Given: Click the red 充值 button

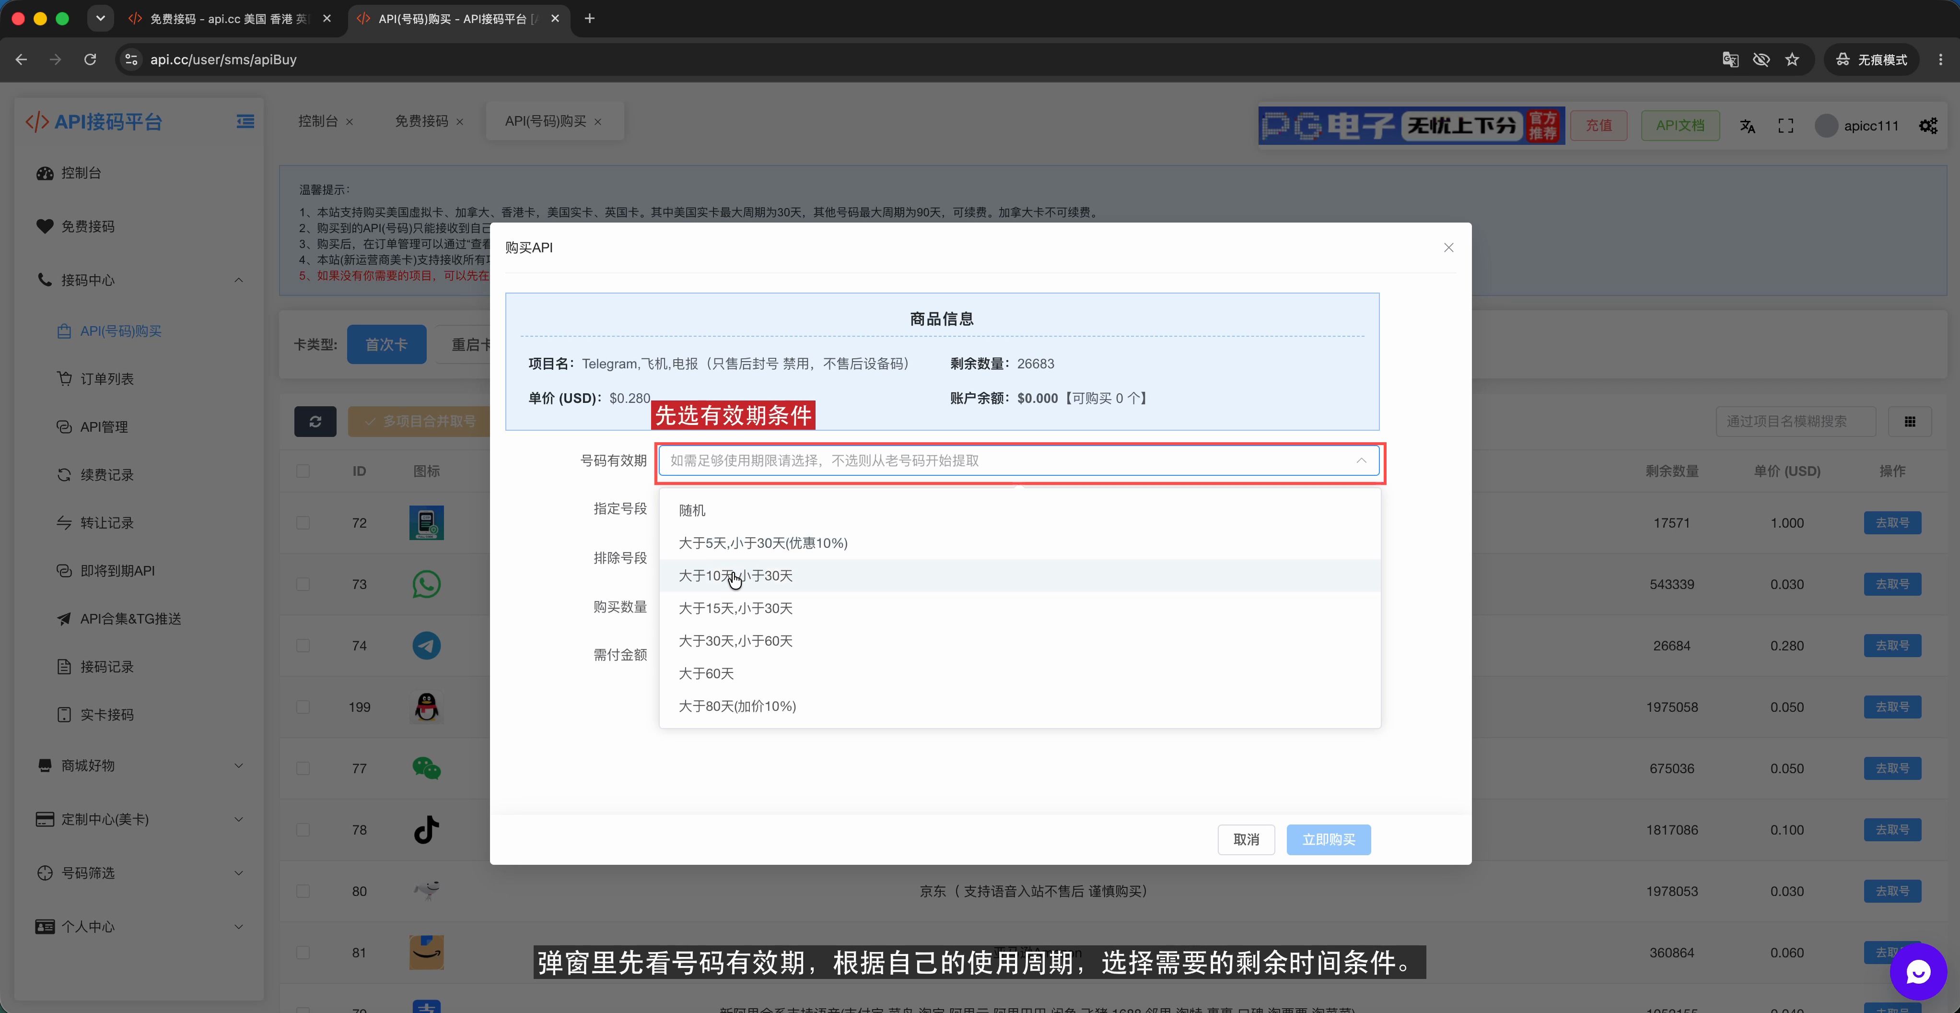Looking at the screenshot, I should click(1598, 126).
